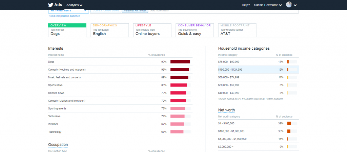Click the 89% audience value
The height and width of the screenshot is (152, 347).
pyautogui.click(x=164, y=77)
